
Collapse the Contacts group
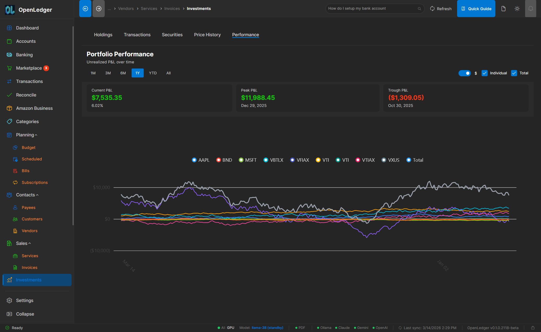37,195
